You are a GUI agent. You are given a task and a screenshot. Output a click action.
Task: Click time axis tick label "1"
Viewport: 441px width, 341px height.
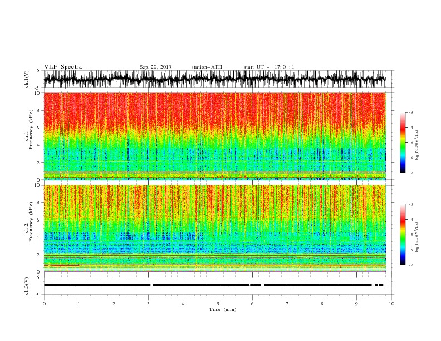(x=79, y=304)
